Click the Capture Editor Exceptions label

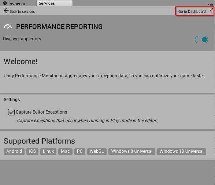click(x=41, y=112)
